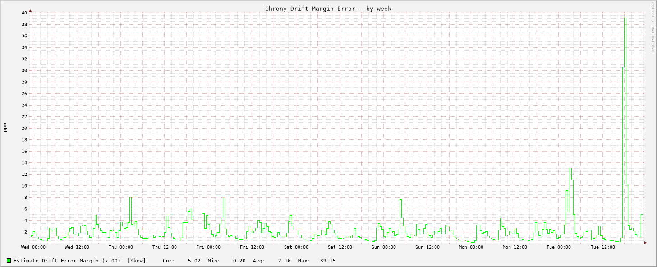Click the x-axis label 'Sun 00:00'

coord(383,247)
